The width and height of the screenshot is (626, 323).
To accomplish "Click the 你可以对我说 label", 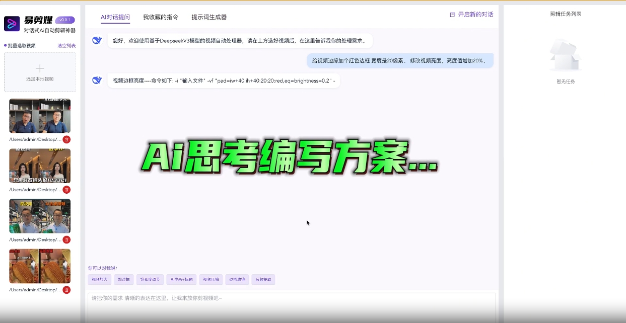I will point(102,268).
